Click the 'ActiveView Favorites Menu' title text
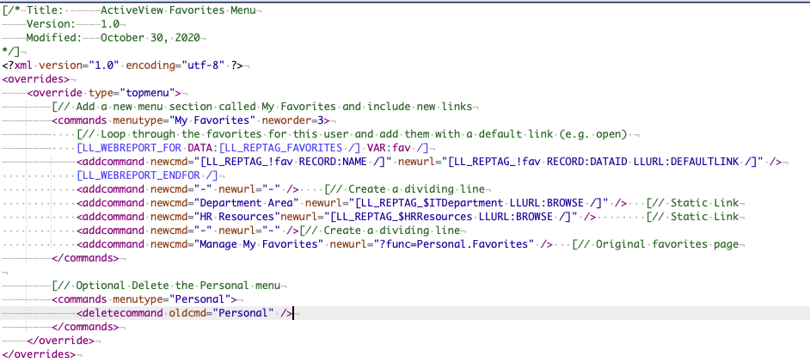 click(x=178, y=10)
